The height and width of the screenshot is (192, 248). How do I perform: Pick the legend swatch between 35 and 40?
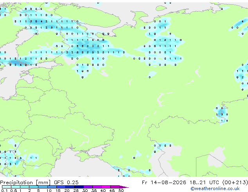(x=97, y=187)
